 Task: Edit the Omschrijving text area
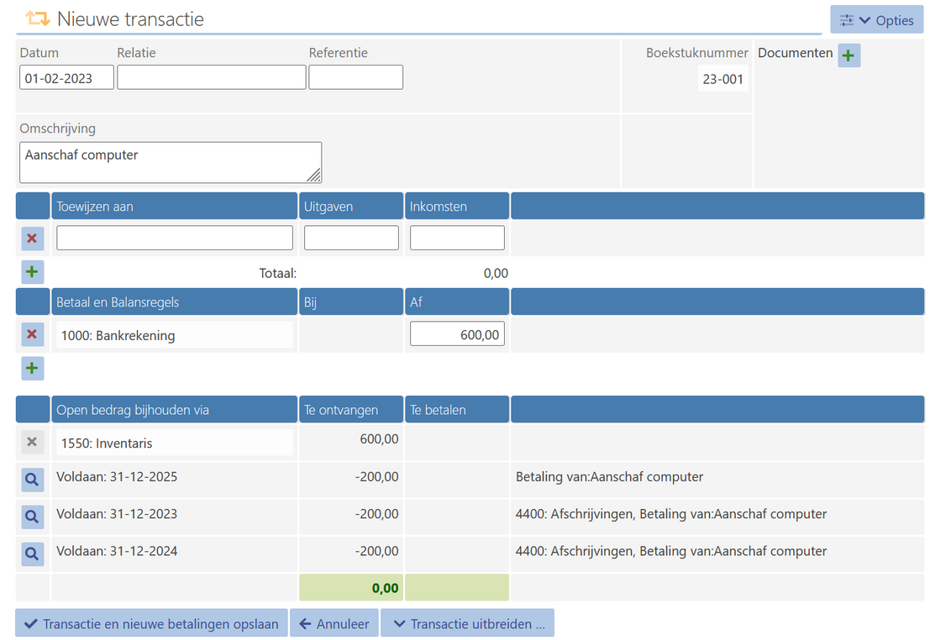(x=170, y=162)
